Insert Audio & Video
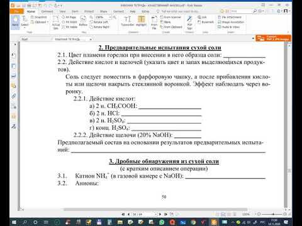 point(228,27)
